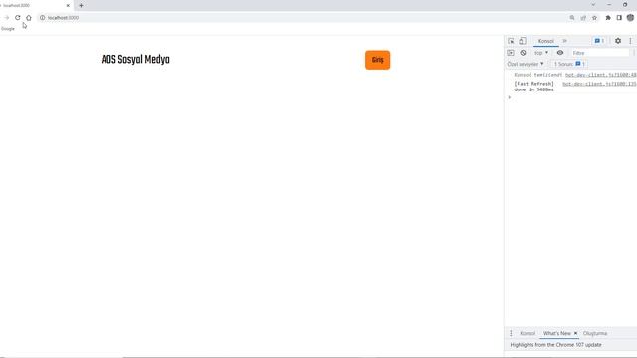The height and width of the screenshot is (358, 637).
Task: Open the Google bookmark in bookmarks bar
Action: (8, 29)
